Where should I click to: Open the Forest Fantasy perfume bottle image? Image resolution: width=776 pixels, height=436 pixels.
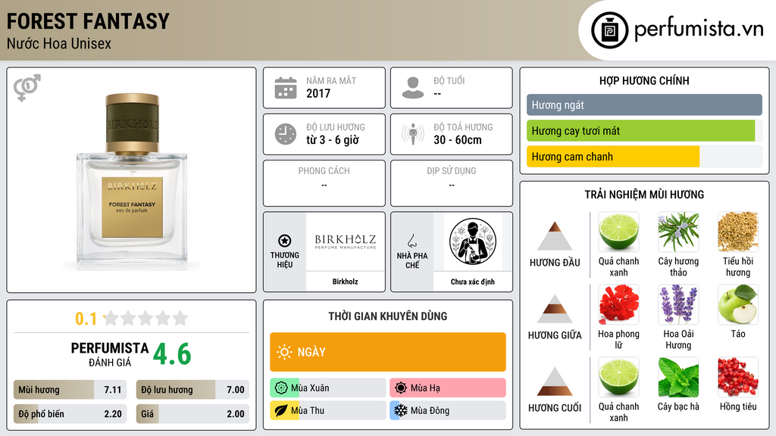(x=132, y=181)
